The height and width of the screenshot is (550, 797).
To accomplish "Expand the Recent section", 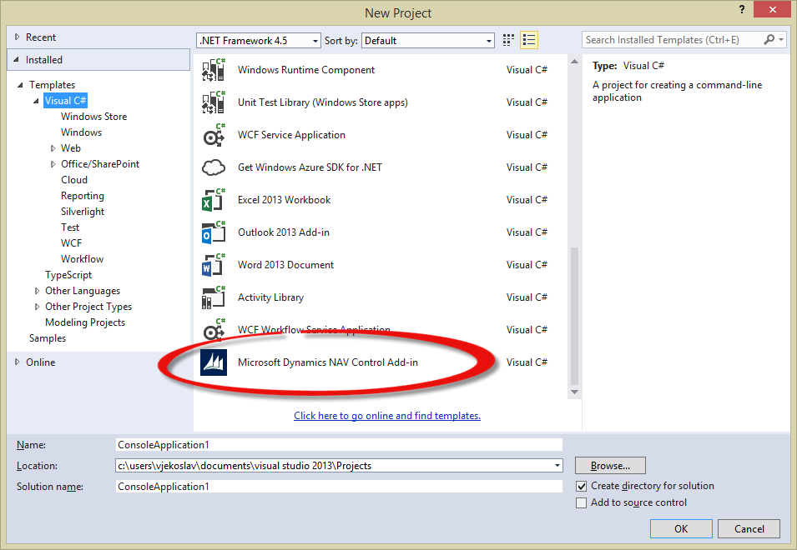I will 18,37.
